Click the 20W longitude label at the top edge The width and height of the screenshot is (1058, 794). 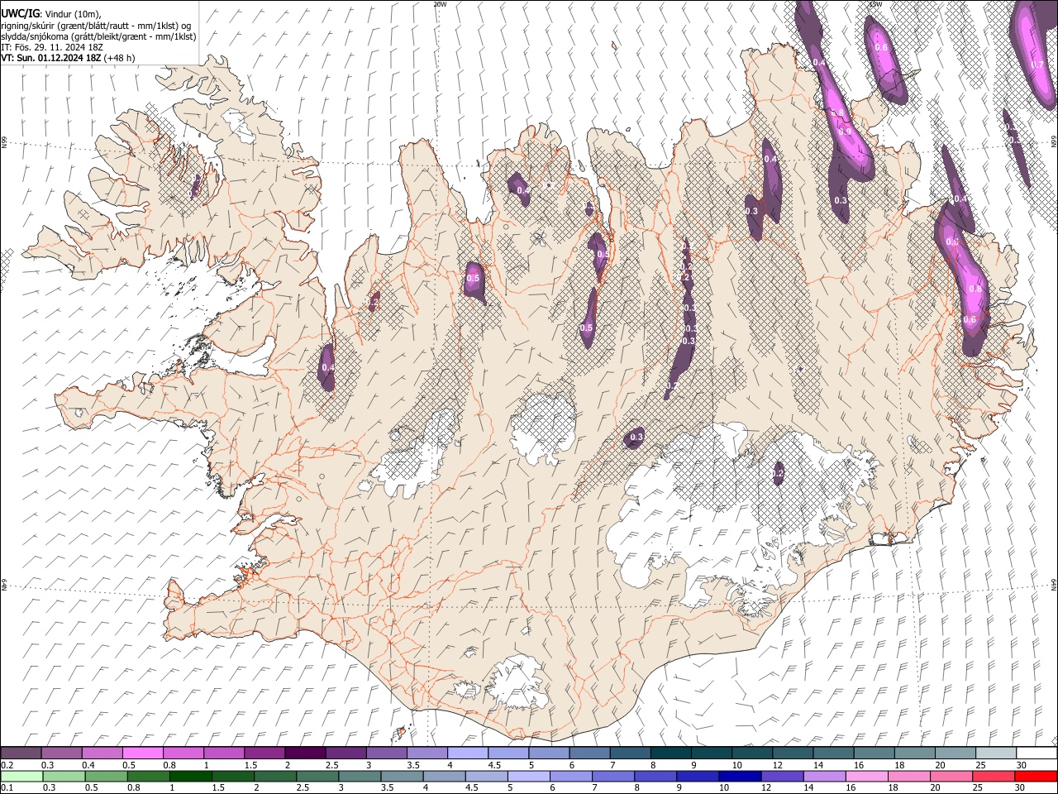tap(440, 4)
